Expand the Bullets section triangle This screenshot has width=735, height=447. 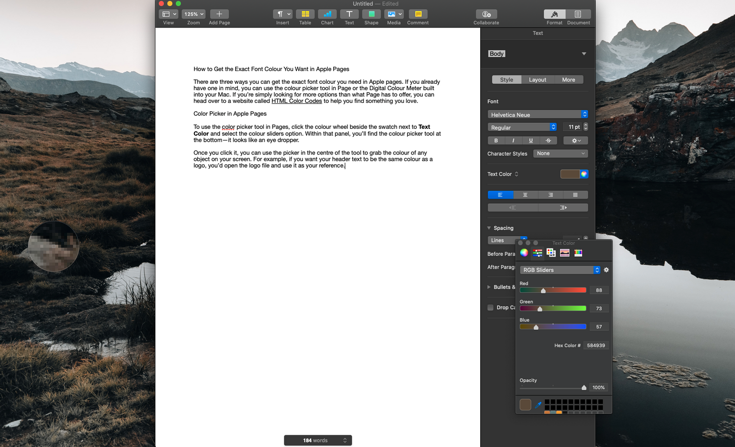pyautogui.click(x=489, y=287)
